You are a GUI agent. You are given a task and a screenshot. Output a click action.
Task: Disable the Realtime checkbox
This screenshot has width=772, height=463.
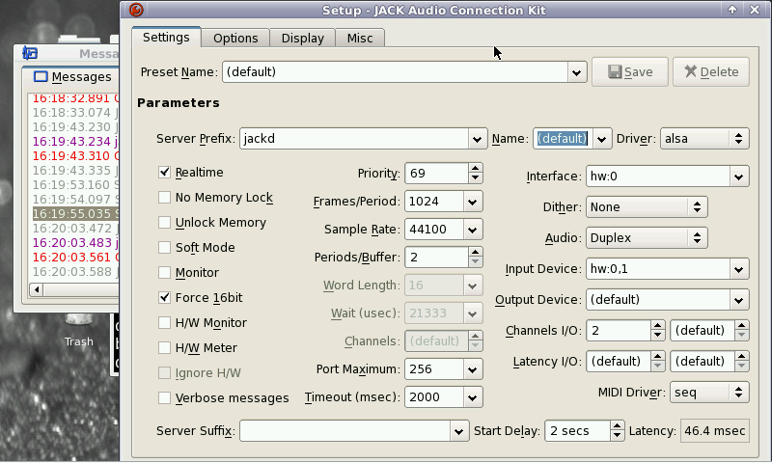tap(165, 173)
